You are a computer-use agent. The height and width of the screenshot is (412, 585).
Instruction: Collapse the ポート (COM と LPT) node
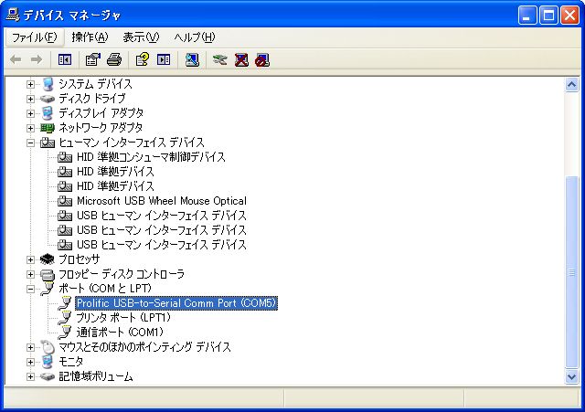30,289
